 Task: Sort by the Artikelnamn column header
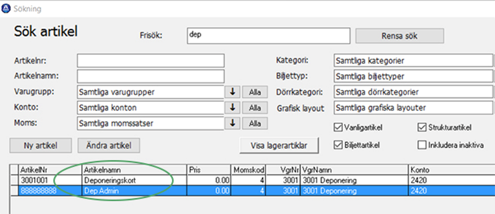134,170
